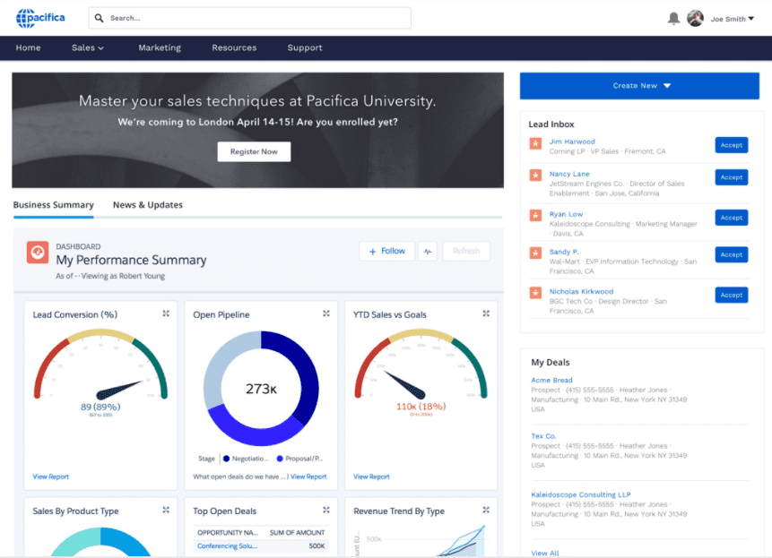Viewport: 772px width, 558px height.
Task: Switch to the News & Updates tab
Action: pos(148,205)
